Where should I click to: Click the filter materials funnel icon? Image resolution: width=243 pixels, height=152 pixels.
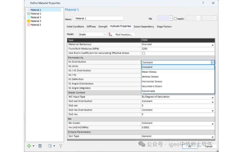point(60,146)
